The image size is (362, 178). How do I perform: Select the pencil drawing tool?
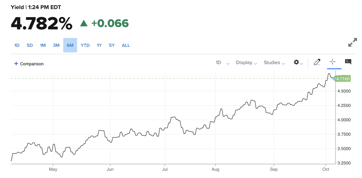point(317,62)
